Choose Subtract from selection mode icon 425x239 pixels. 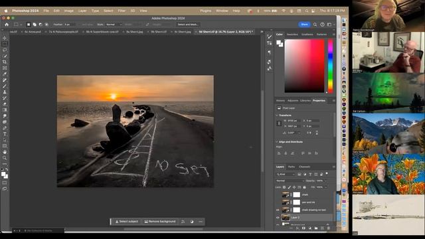[41, 25]
